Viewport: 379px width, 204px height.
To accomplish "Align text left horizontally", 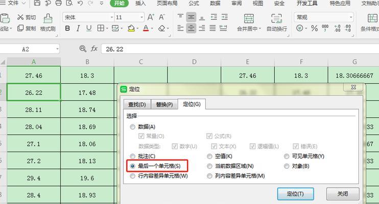I will pos(180,28).
